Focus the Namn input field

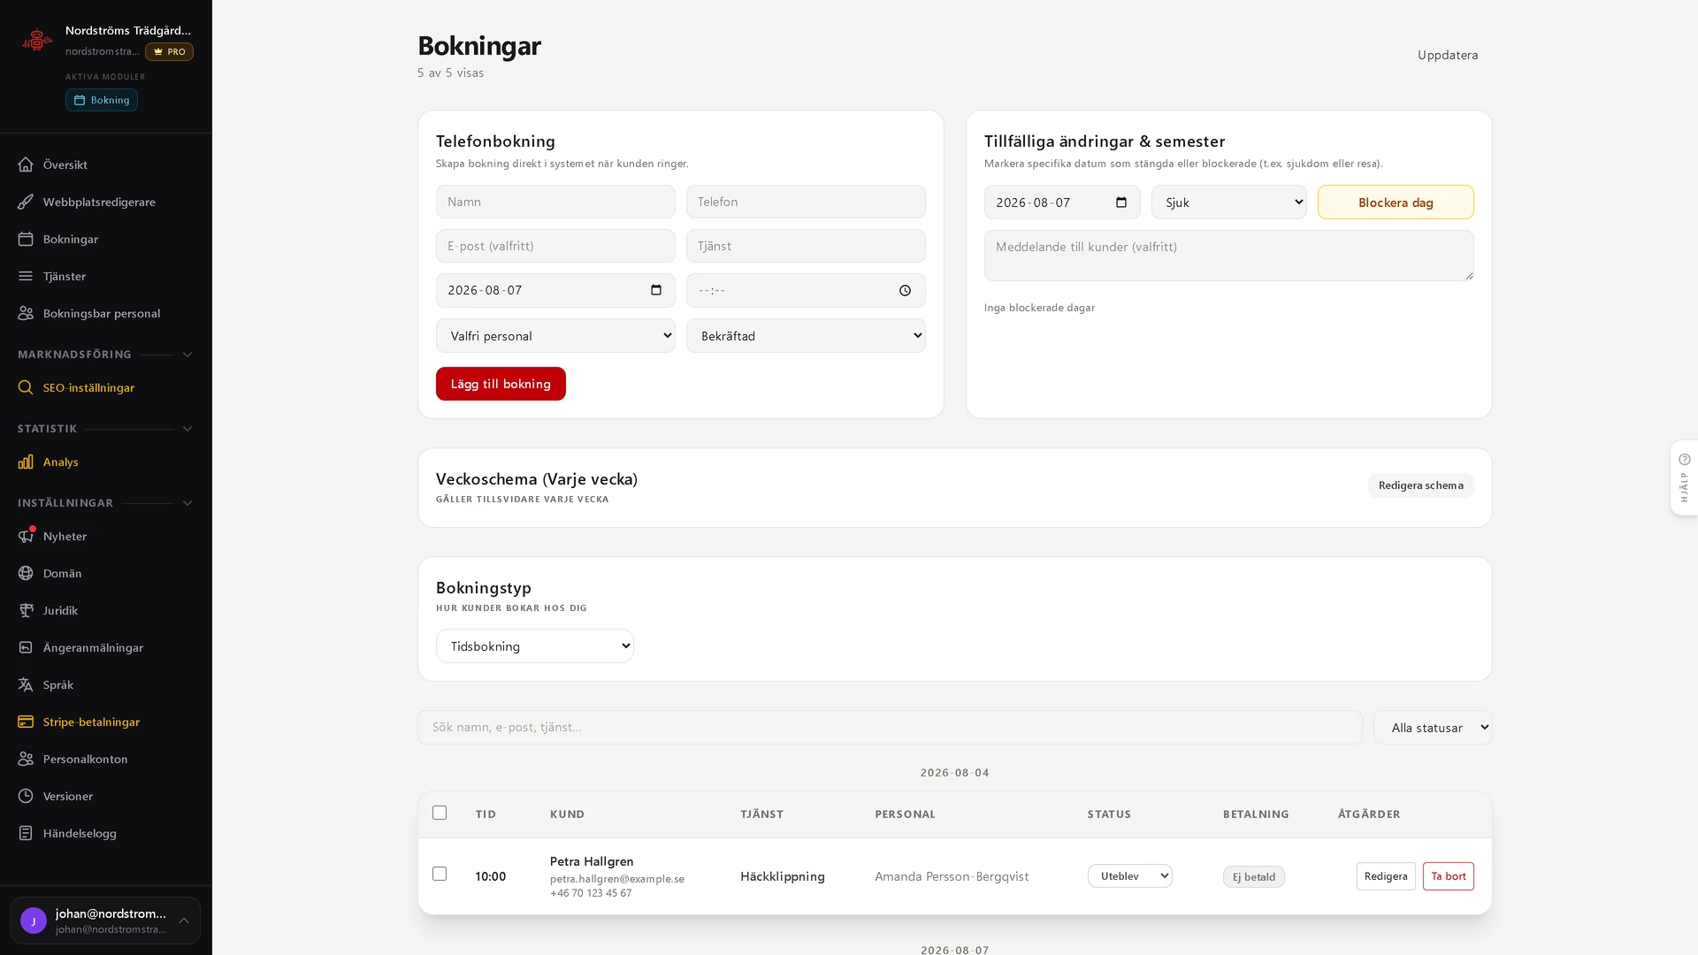pyautogui.click(x=555, y=202)
